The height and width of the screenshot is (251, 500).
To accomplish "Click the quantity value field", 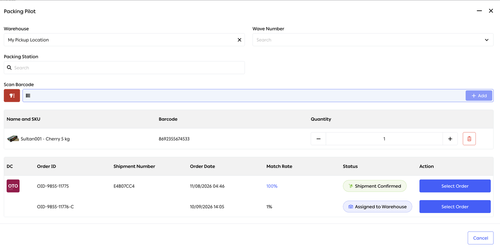I will point(384,139).
